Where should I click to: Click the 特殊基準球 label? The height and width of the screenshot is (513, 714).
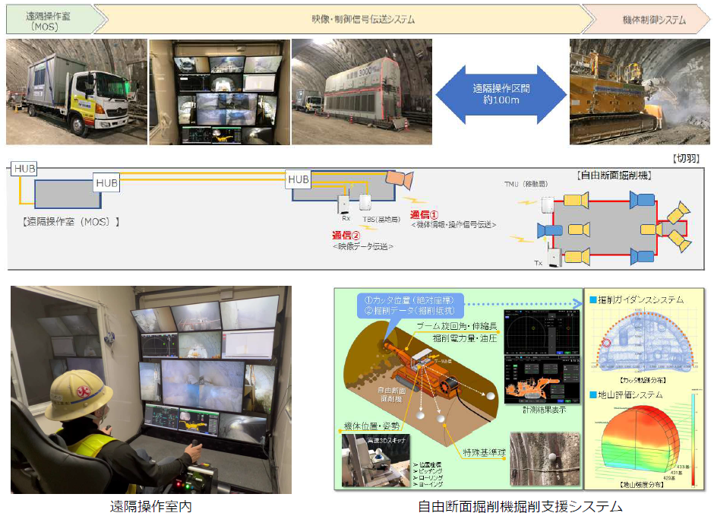[484, 452]
